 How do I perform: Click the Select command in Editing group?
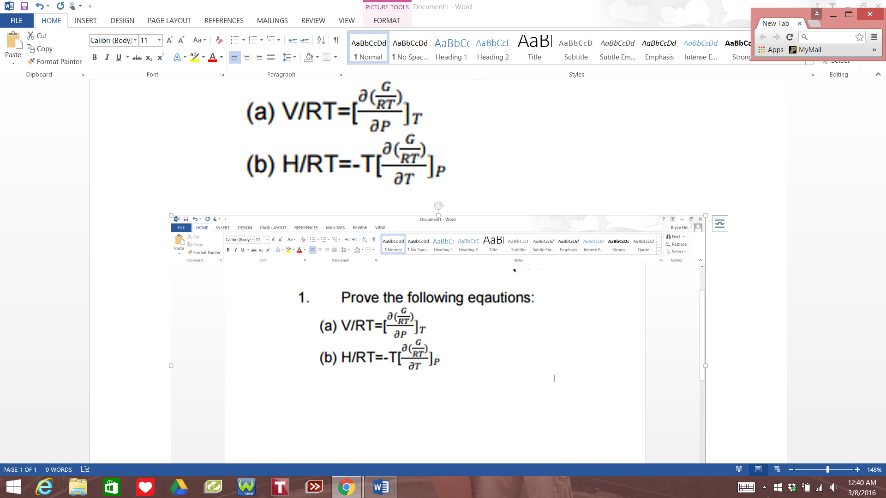tap(839, 60)
